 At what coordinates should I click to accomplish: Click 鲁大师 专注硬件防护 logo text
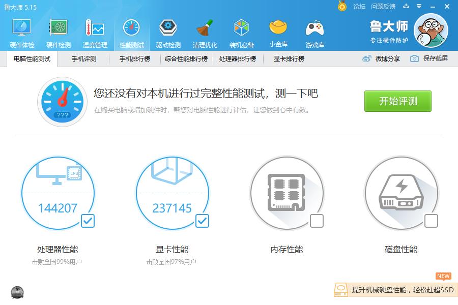[x=389, y=31]
